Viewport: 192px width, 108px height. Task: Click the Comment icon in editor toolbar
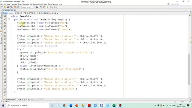(x=55, y=13)
